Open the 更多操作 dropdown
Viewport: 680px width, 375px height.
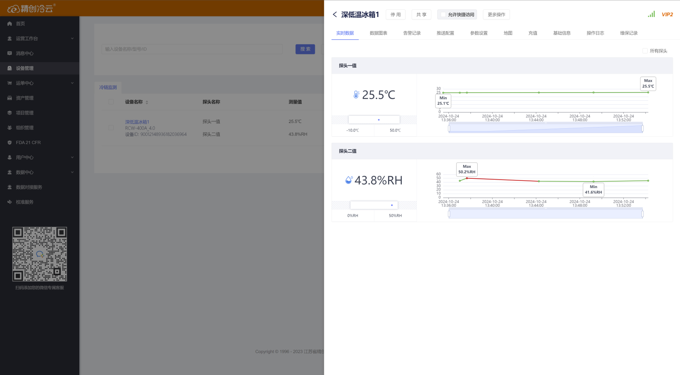[x=496, y=15]
